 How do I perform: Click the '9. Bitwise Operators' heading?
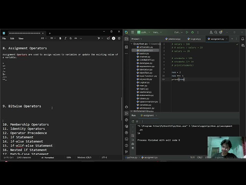[x=22, y=106]
